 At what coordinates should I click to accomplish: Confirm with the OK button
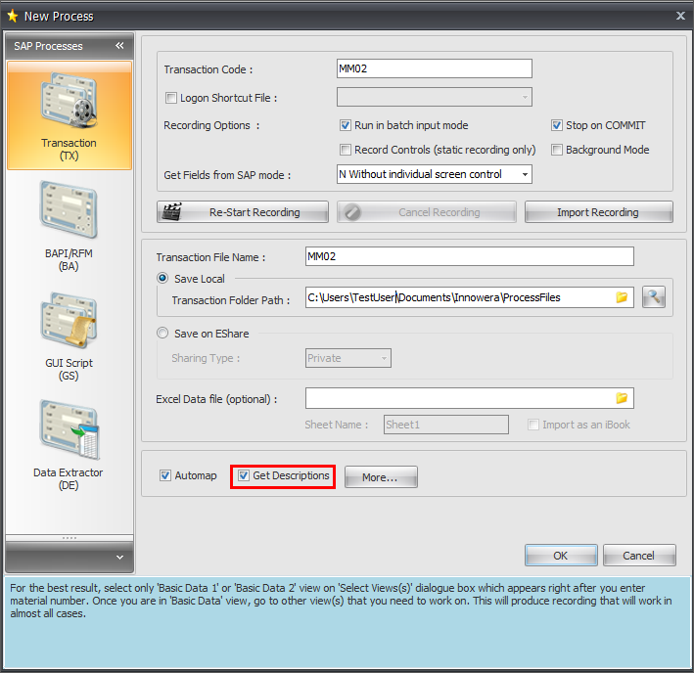tap(561, 556)
